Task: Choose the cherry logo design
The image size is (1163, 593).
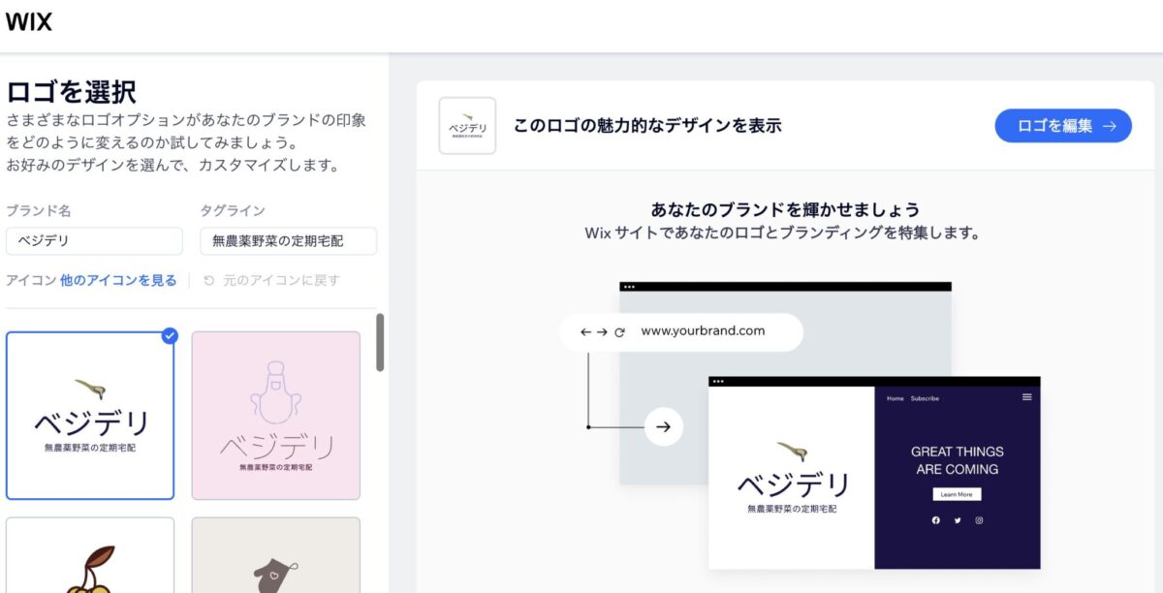Action: tap(90, 555)
